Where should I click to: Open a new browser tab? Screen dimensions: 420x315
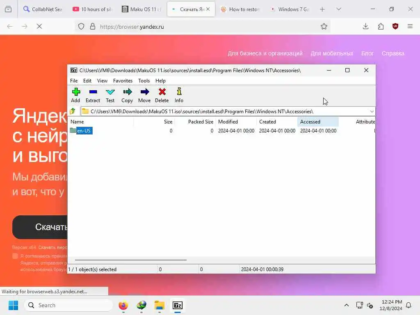[x=322, y=9]
